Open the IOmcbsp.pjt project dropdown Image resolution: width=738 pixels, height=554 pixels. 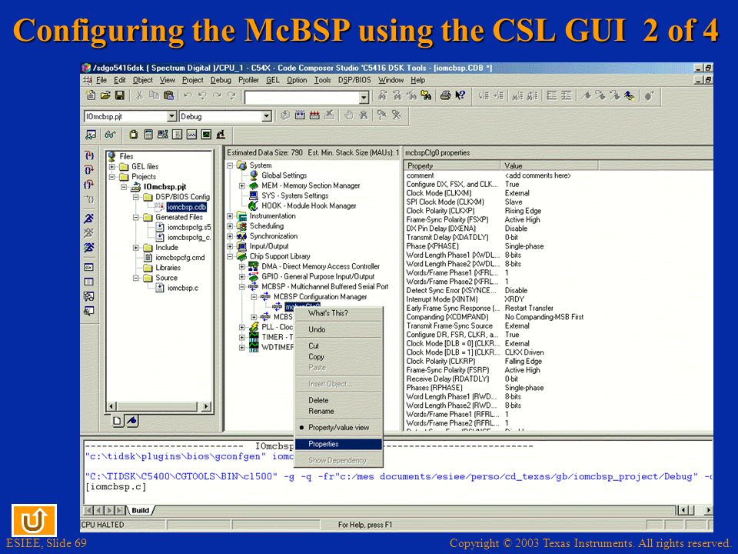coord(171,116)
